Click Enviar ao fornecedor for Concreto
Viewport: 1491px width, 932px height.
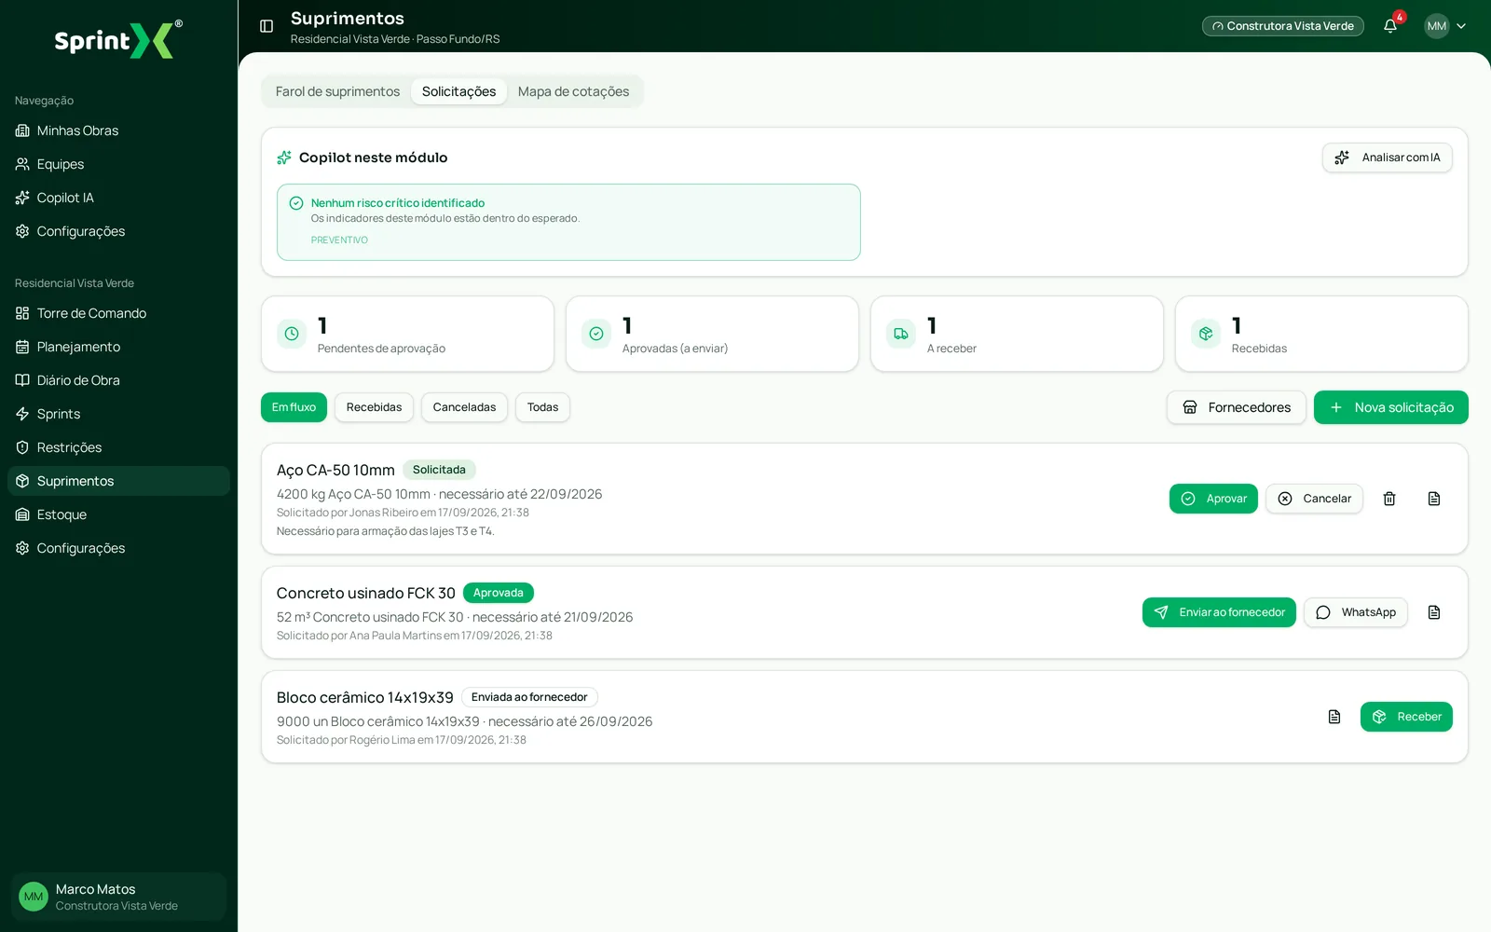coord(1219,612)
